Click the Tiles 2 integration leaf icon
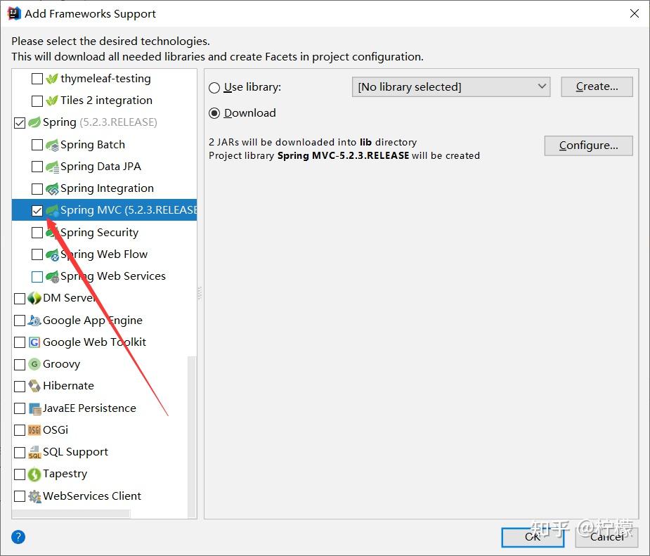 52,101
